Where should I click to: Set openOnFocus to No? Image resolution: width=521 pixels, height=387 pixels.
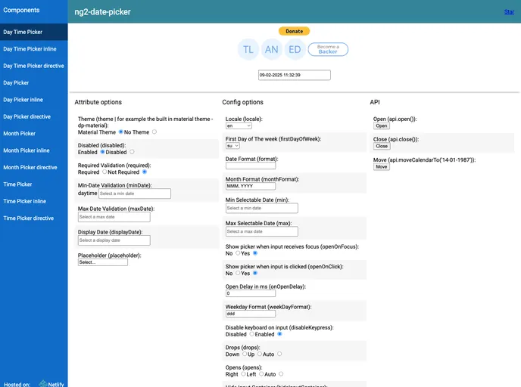click(238, 253)
